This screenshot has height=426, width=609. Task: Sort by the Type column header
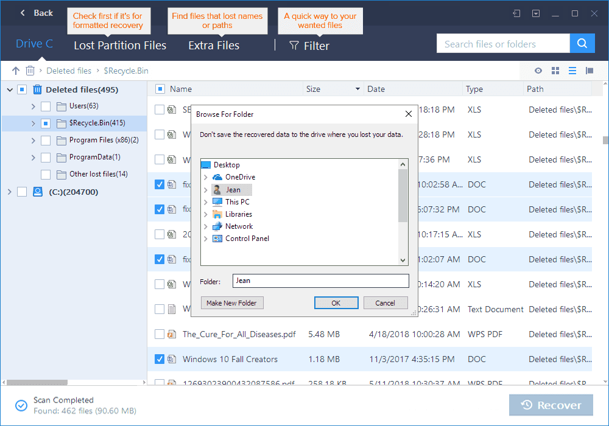(x=474, y=89)
